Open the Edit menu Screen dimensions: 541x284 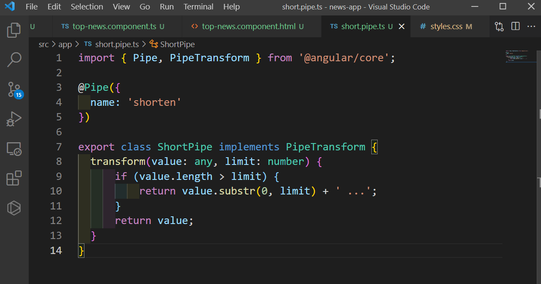[54, 7]
